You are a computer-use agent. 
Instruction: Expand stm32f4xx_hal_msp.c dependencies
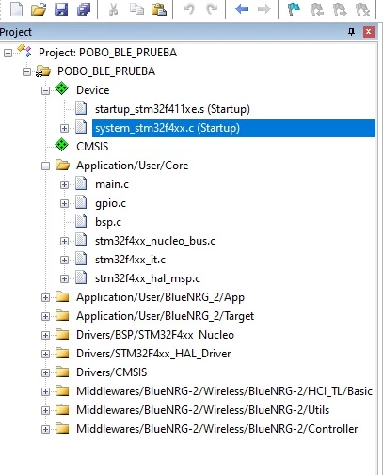coord(64,278)
